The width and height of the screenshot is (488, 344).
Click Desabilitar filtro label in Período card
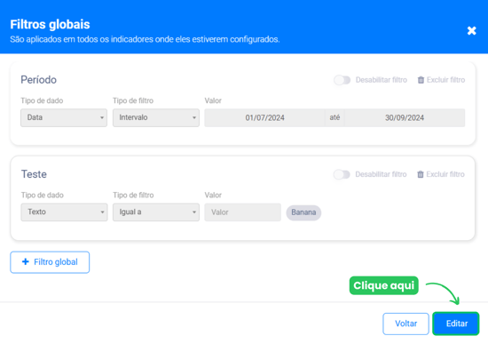click(382, 80)
